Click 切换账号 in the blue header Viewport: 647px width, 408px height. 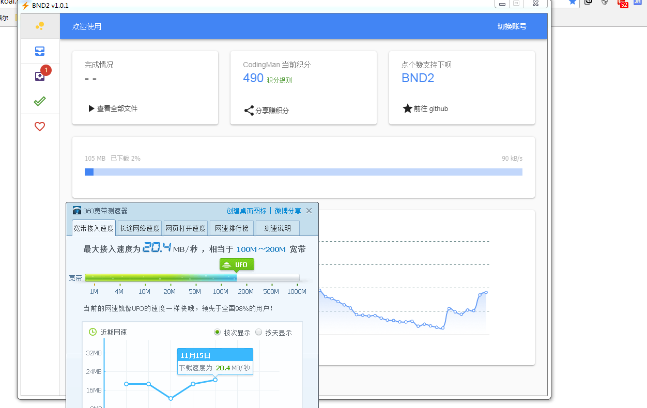tap(512, 26)
